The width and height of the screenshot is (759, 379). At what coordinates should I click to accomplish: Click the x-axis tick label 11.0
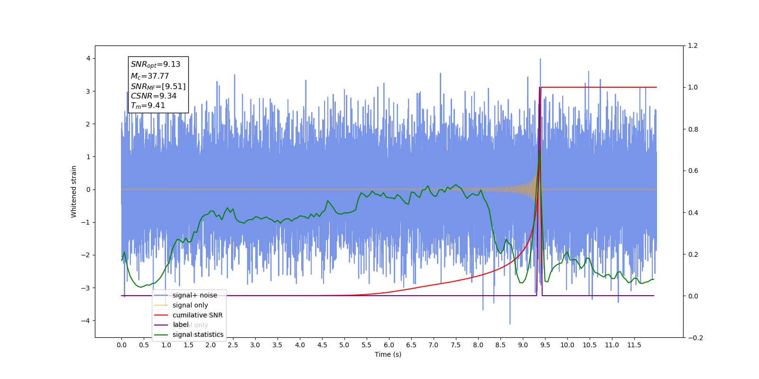click(x=612, y=345)
